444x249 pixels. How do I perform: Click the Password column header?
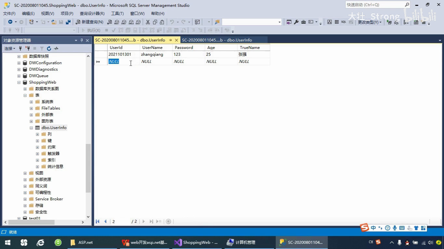[189, 47]
